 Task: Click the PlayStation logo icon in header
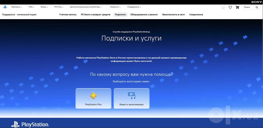(x=5, y=7)
